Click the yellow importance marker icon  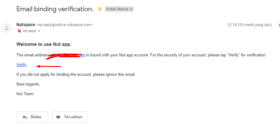99,9
